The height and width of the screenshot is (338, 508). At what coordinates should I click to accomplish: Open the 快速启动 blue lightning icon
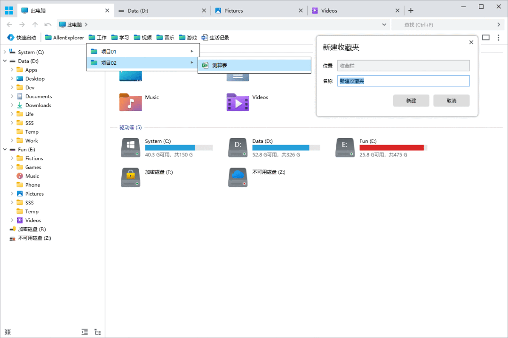10,38
